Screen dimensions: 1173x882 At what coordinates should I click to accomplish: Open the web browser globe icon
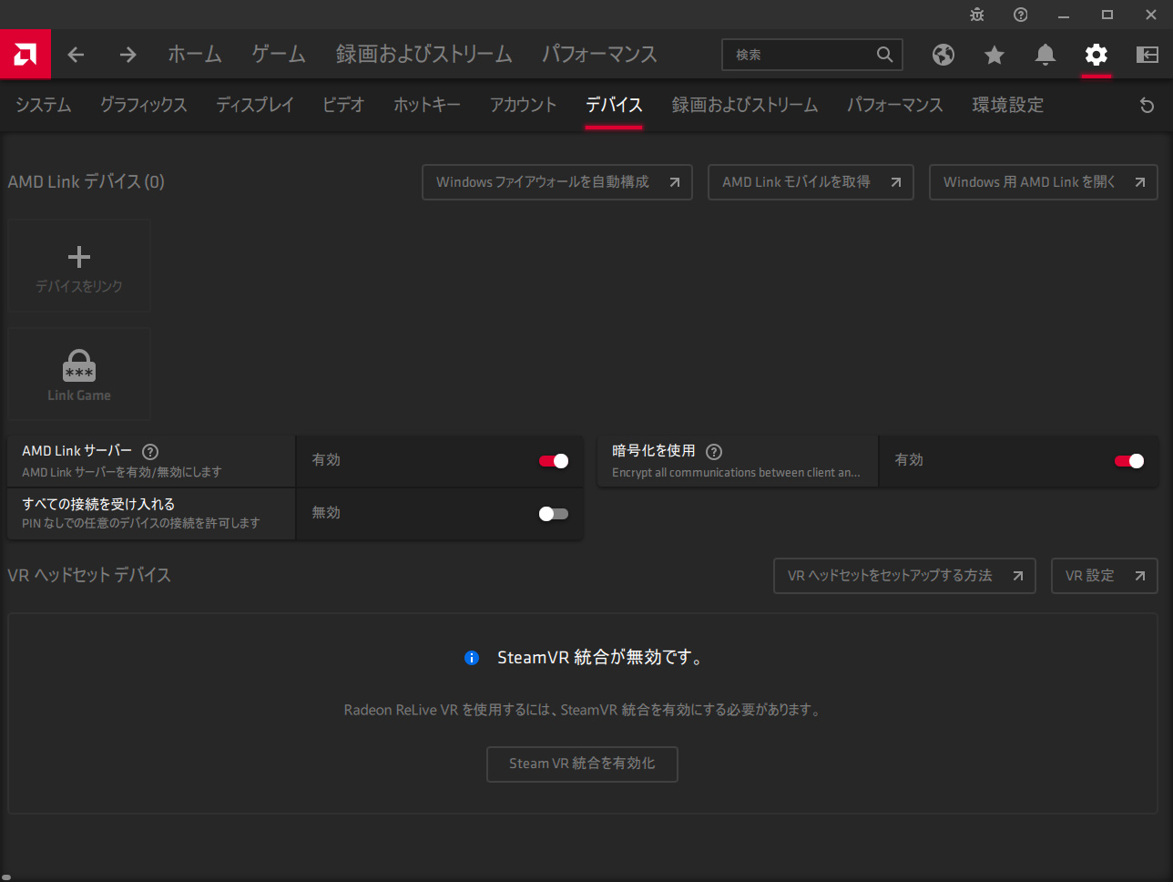coord(943,55)
